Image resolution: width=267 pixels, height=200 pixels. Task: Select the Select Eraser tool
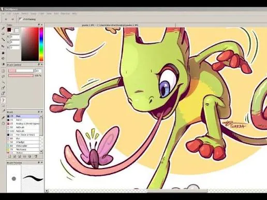click(3, 94)
